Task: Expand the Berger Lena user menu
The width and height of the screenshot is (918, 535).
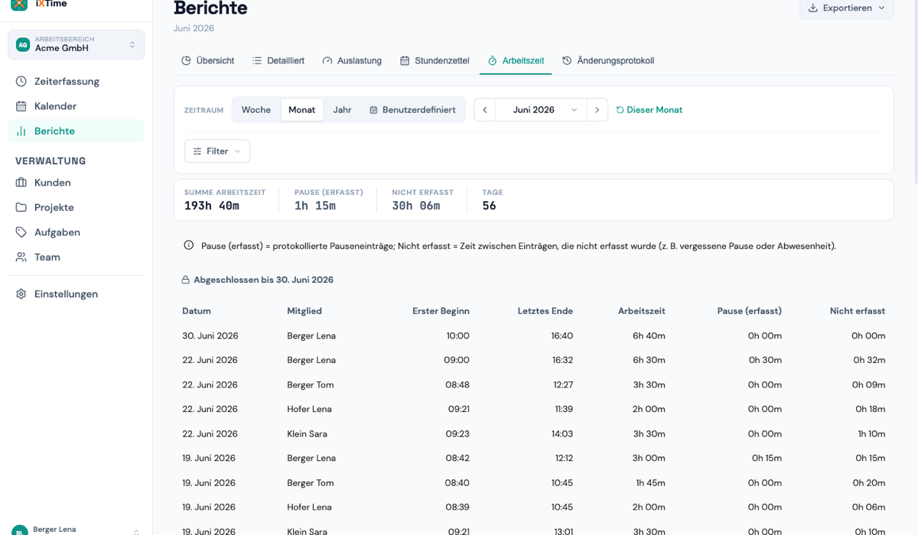Action: (76, 530)
